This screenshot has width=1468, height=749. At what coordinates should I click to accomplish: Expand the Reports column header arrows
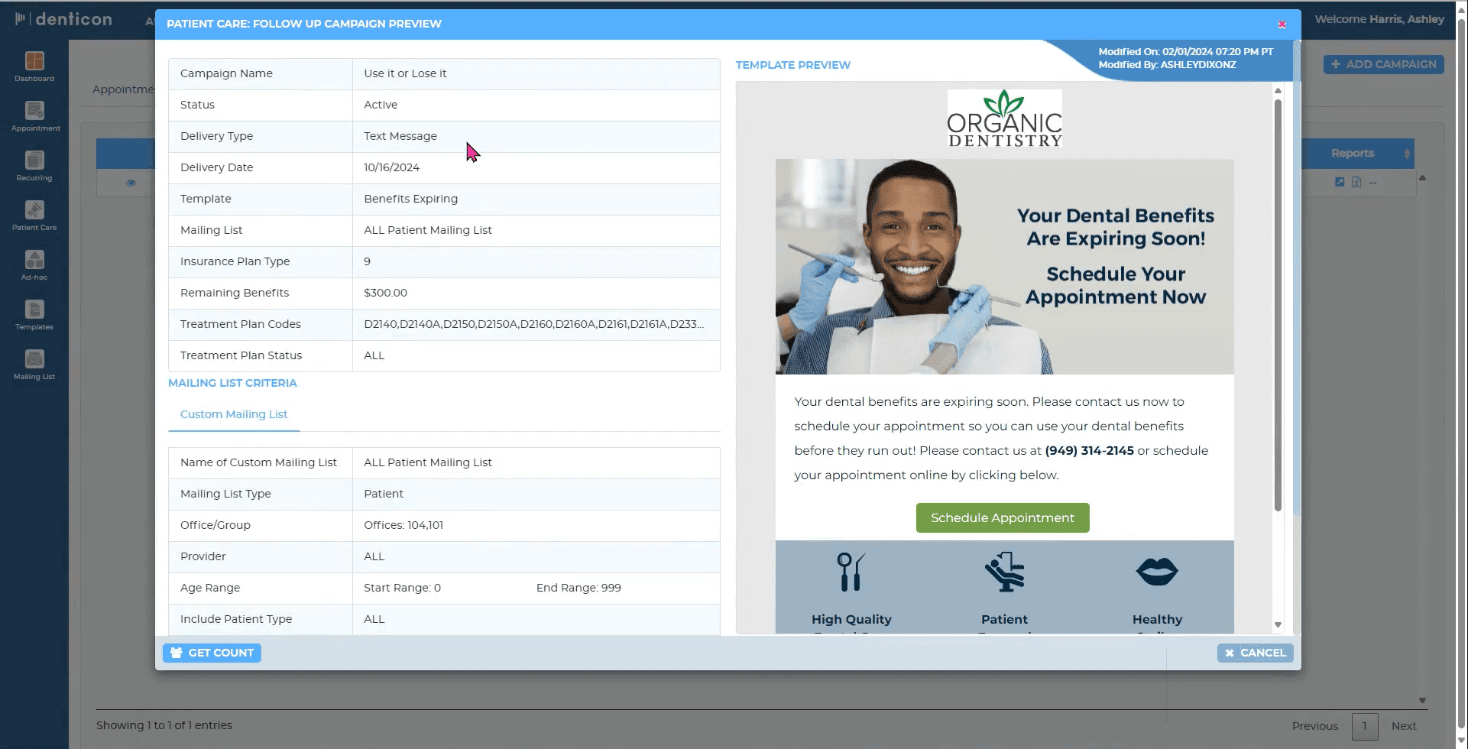pos(1406,154)
